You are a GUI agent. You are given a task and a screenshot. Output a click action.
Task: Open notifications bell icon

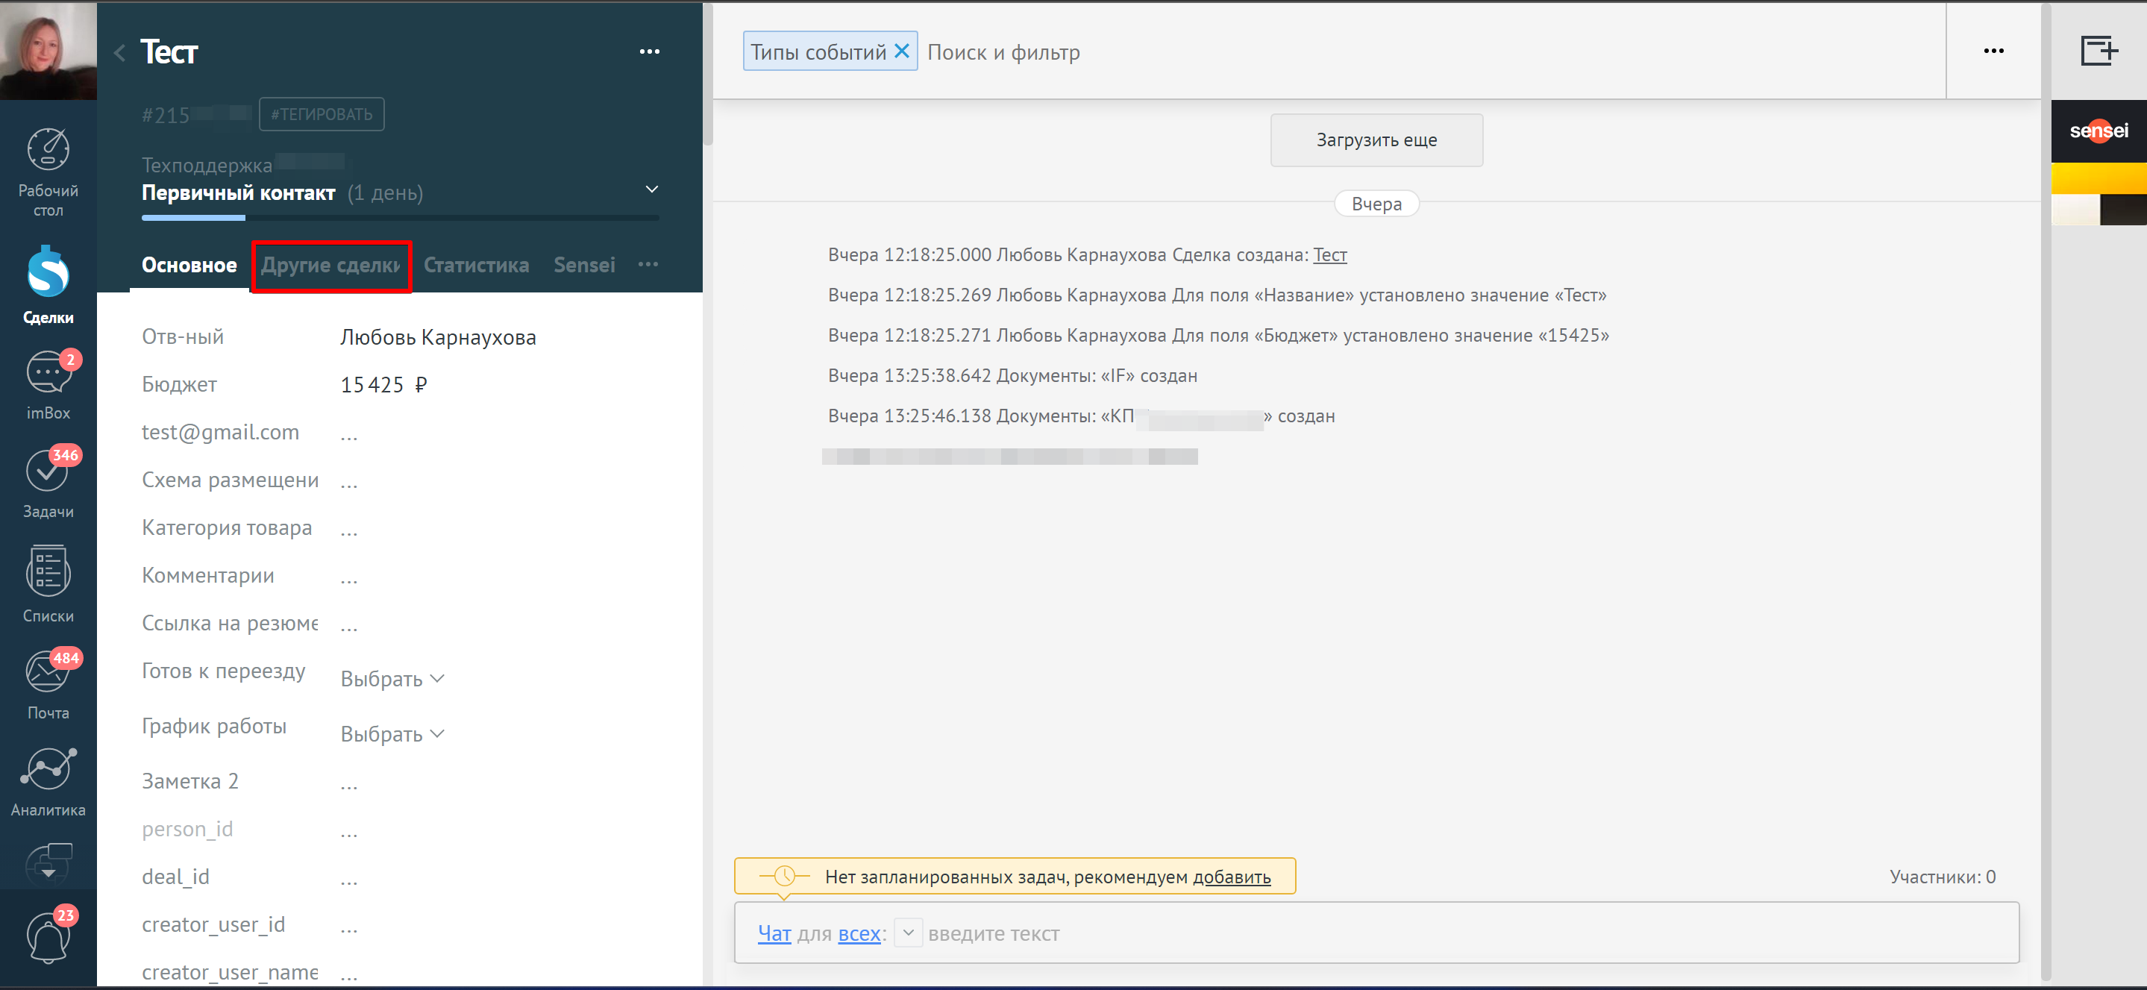tap(48, 937)
